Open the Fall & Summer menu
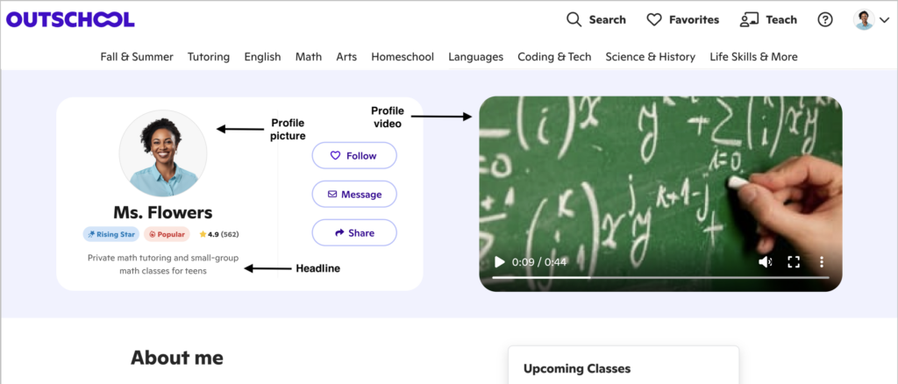The height and width of the screenshot is (384, 898). (137, 57)
